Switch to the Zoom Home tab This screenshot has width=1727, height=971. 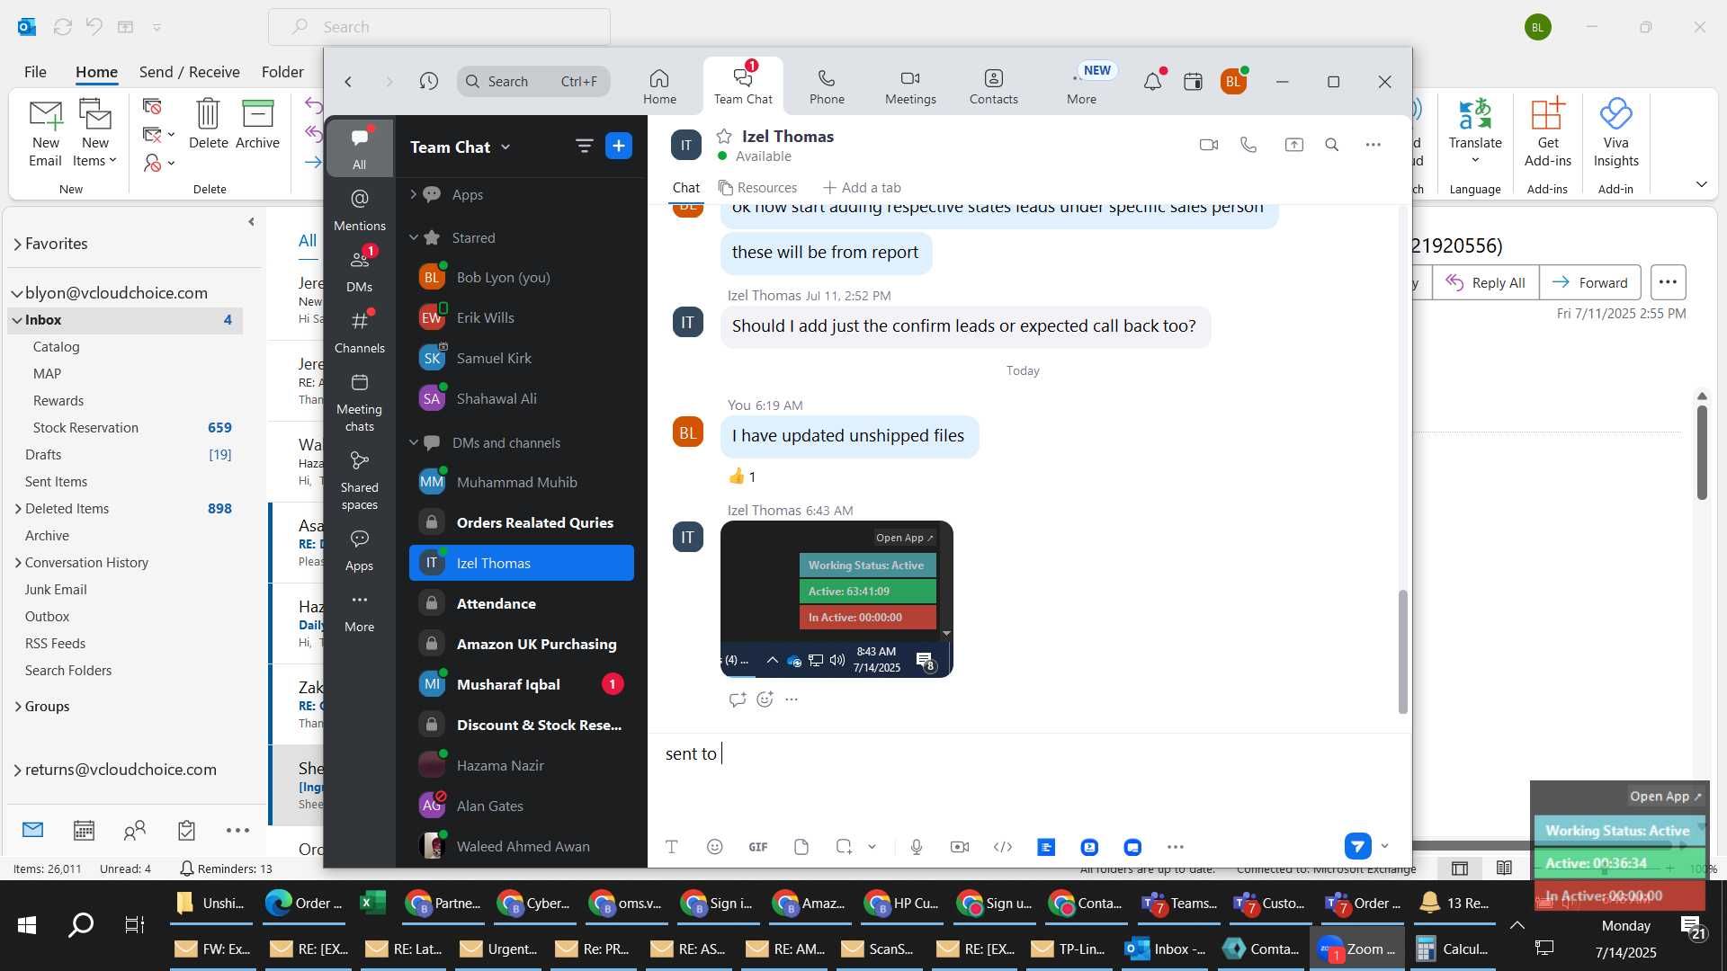(x=659, y=86)
